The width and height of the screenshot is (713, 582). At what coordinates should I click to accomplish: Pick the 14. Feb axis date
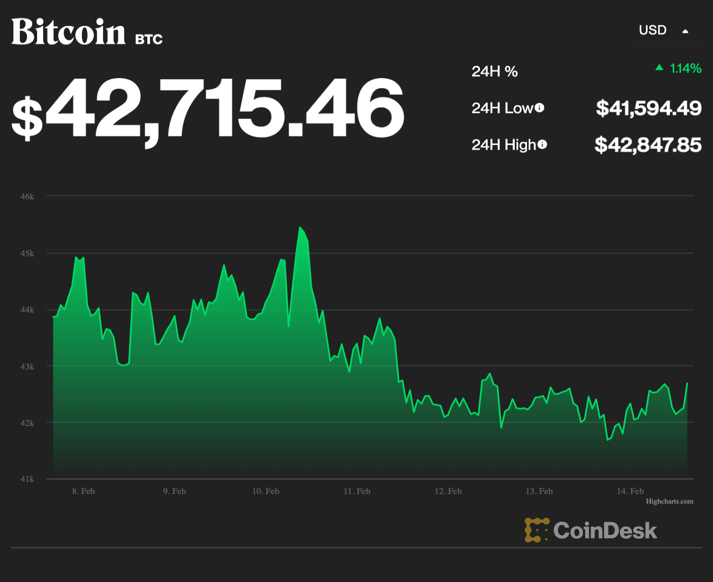point(630,491)
